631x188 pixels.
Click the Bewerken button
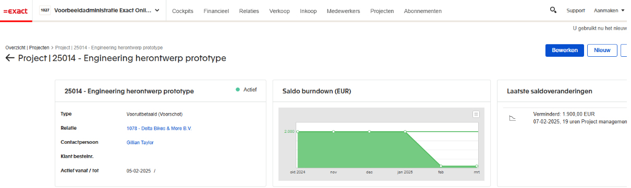click(564, 50)
